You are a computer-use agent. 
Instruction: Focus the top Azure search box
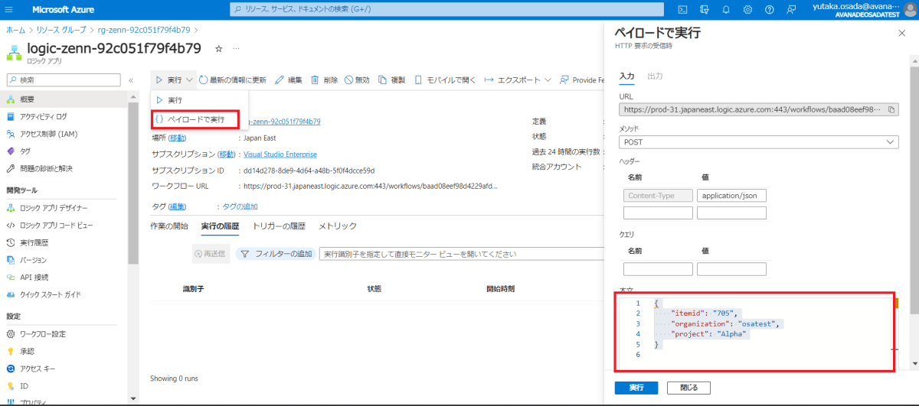pos(448,9)
